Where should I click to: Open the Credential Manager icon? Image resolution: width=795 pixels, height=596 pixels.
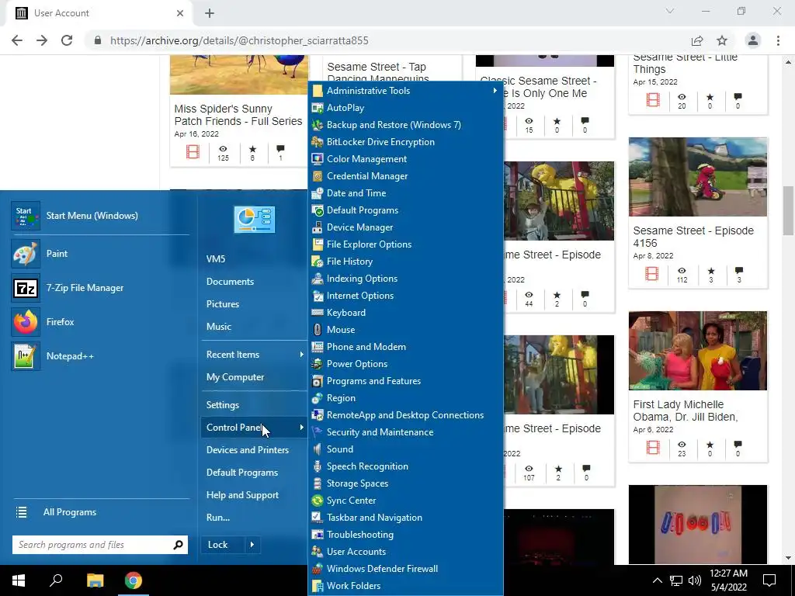pos(318,176)
